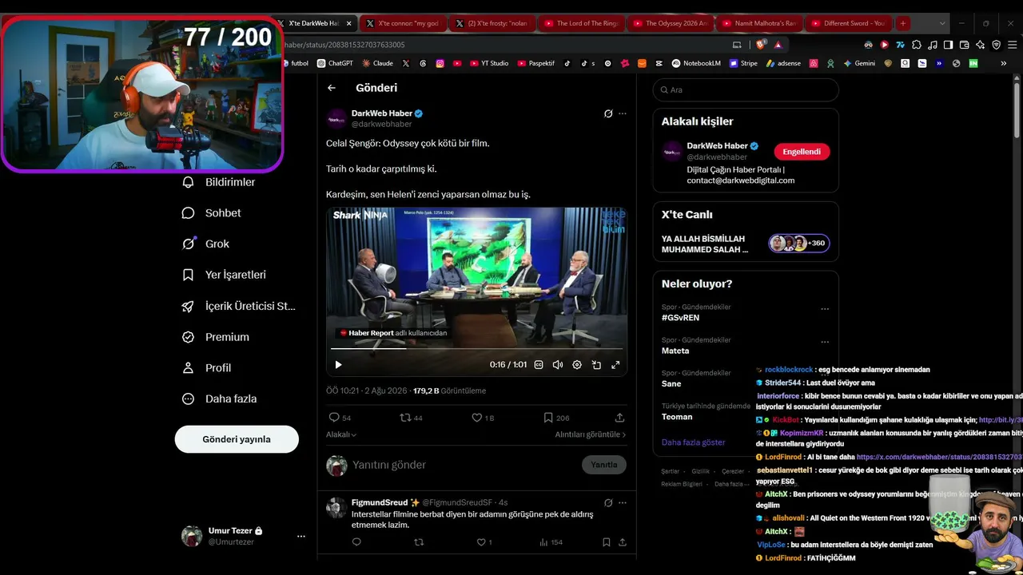Switch to the "X'te frosty" browser tab

[x=493, y=23]
